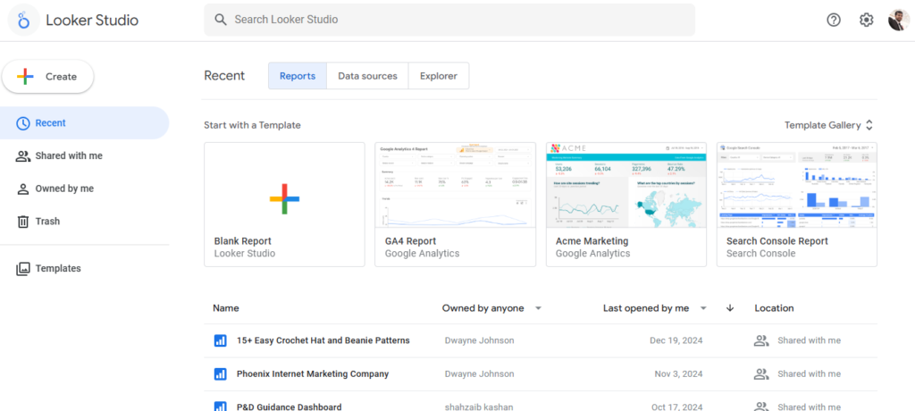915x411 pixels.
Task: Click the Templates gallery icon
Action: point(22,269)
